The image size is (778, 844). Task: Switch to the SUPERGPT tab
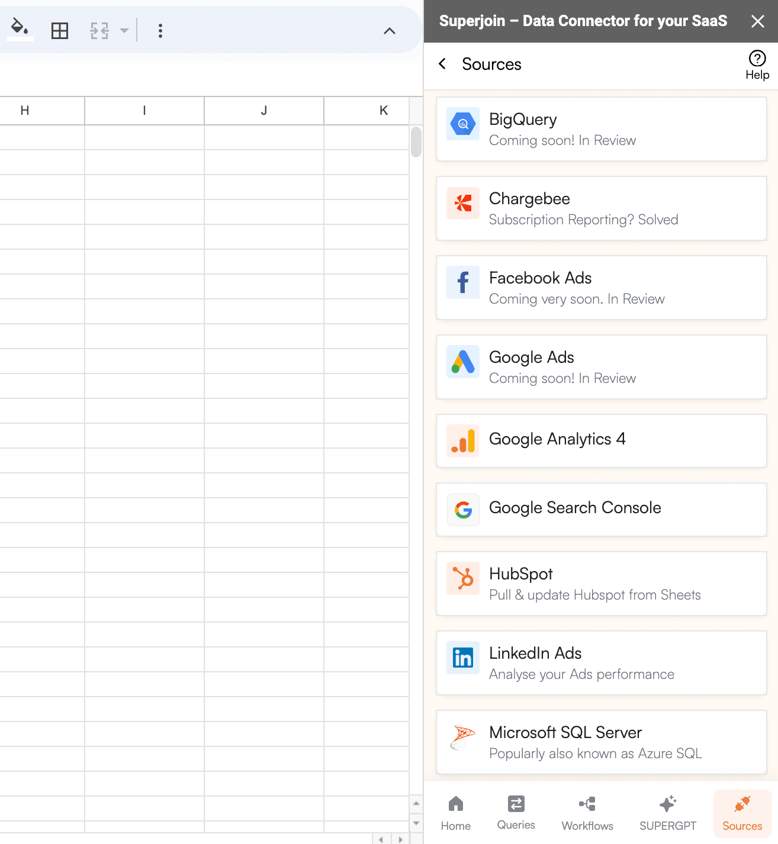click(668, 814)
